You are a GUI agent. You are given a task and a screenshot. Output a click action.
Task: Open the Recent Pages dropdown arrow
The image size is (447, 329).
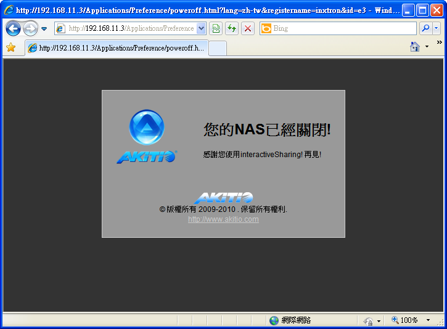tap(44, 29)
